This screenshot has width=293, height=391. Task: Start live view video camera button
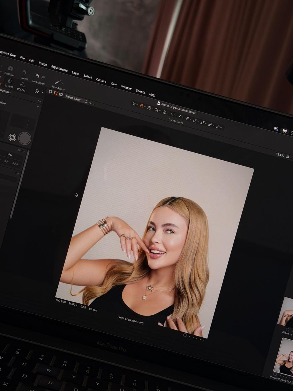click(12, 137)
